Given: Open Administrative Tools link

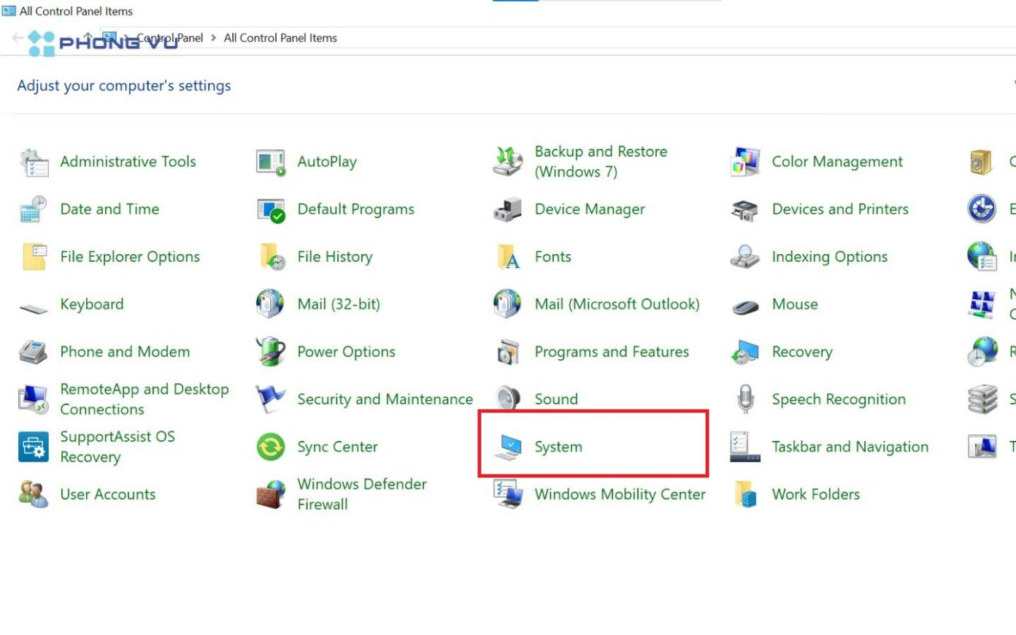Looking at the screenshot, I should (128, 161).
